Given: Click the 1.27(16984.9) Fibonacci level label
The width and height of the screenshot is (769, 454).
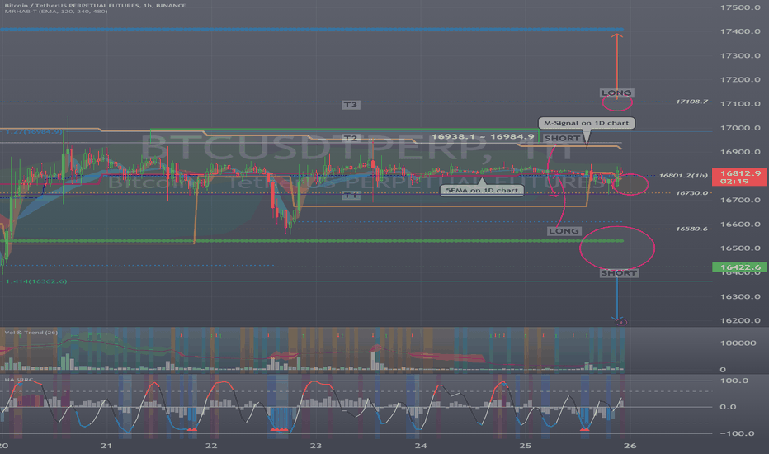Looking at the screenshot, I should point(35,131).
